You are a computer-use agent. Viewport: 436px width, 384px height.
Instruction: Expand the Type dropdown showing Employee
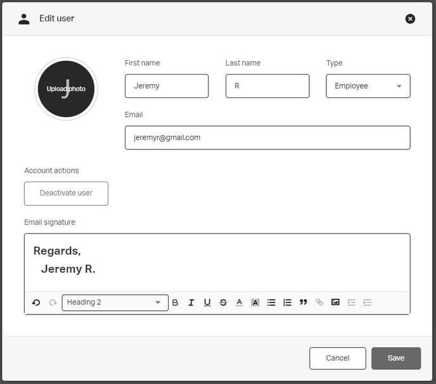(368, 86)
